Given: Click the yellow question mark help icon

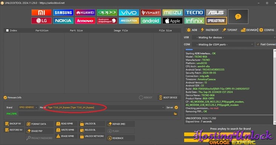Looking at the screenshot, I should click(238, 17).
